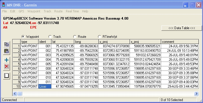Click the scroll left arrow of horizontal scrollbar
The width and height of the screenshot is (203, 103).
(15, 94)
